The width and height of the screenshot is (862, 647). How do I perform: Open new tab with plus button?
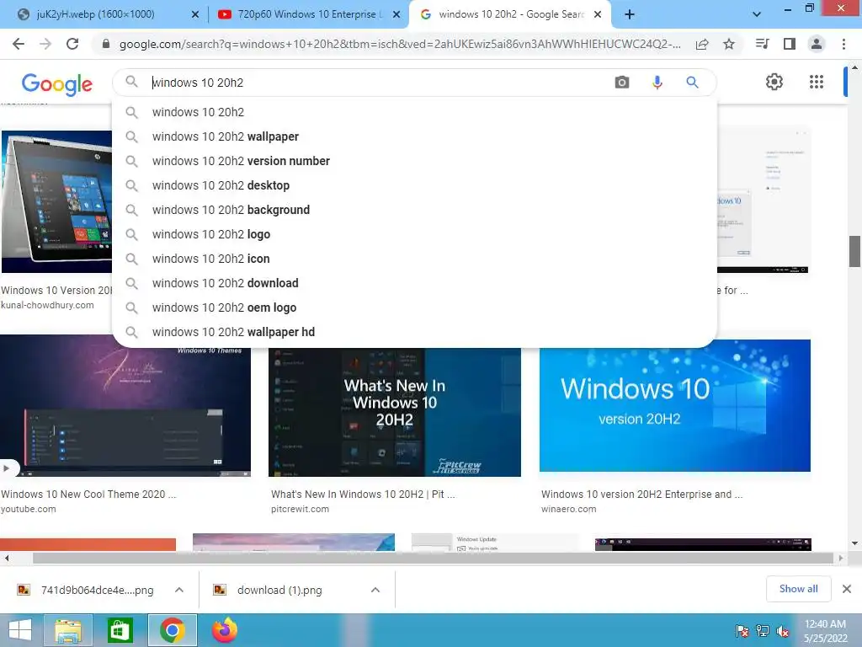(x=630, y=14)
